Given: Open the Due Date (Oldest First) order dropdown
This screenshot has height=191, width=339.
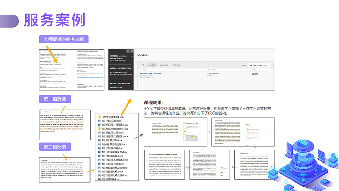Looking at the screenshot, I should coord(259,65).
